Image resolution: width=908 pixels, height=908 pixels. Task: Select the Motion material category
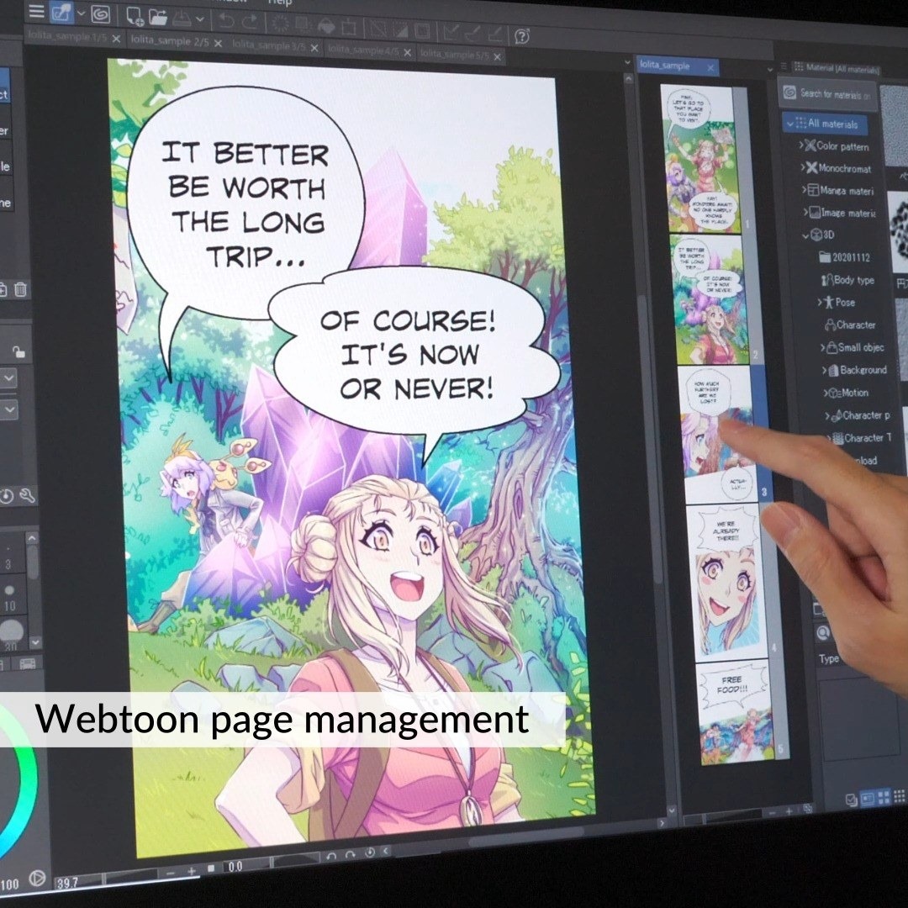click(x=848, y=392)
